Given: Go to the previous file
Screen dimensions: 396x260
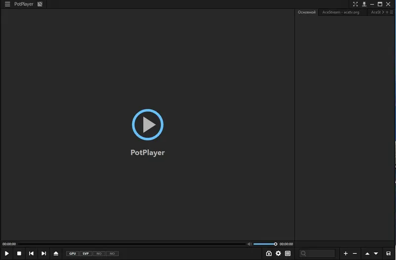Looking at the screenshot, I should 31,254.
